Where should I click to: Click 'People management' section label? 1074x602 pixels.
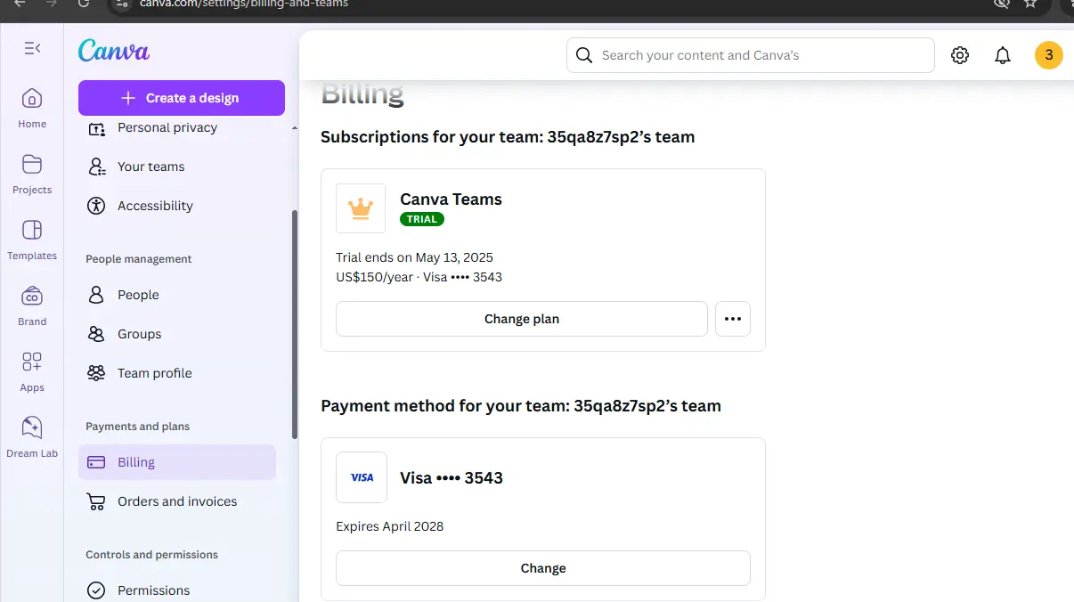click(138, 259)
